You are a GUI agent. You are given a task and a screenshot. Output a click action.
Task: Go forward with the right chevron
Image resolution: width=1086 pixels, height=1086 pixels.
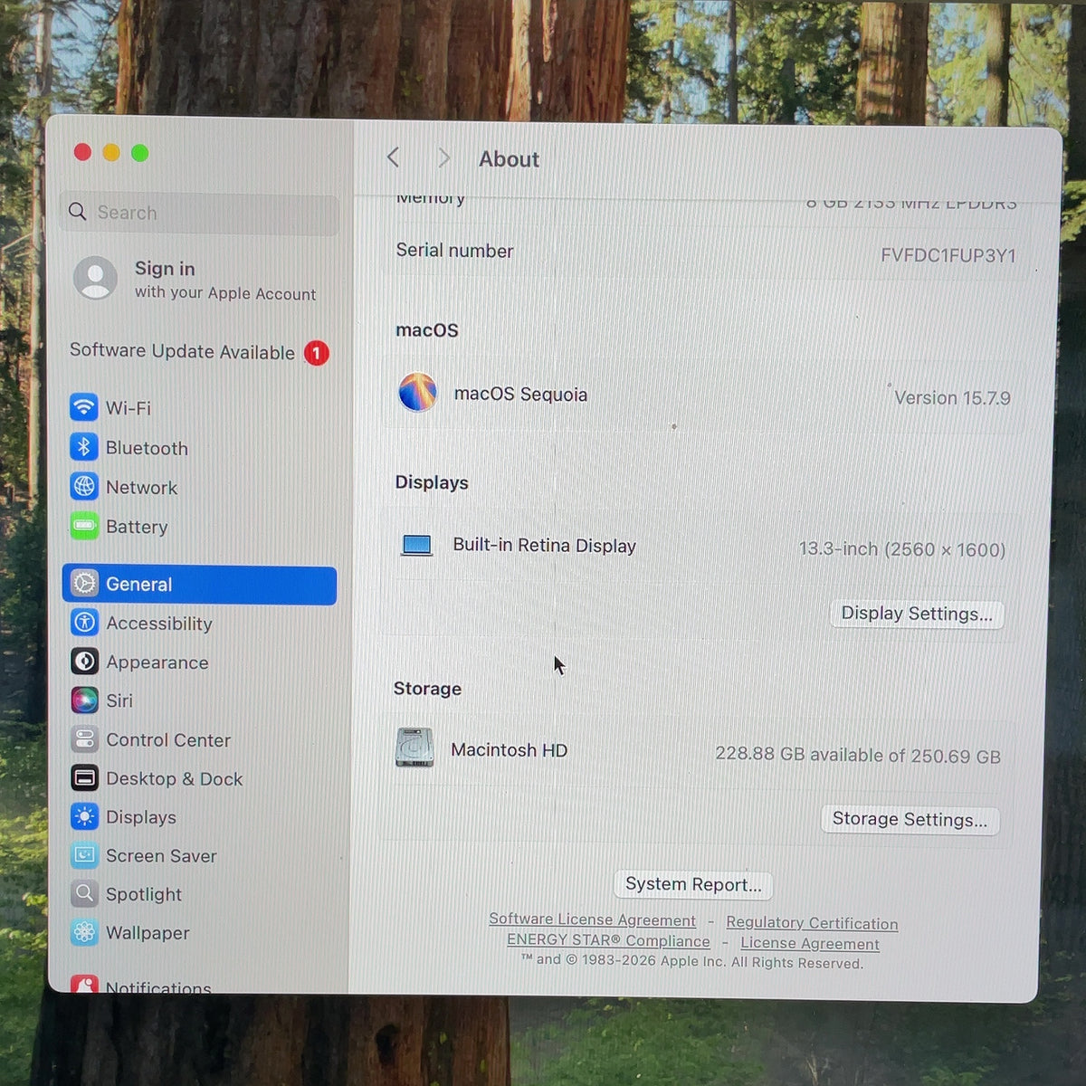[x=443, y=158]
